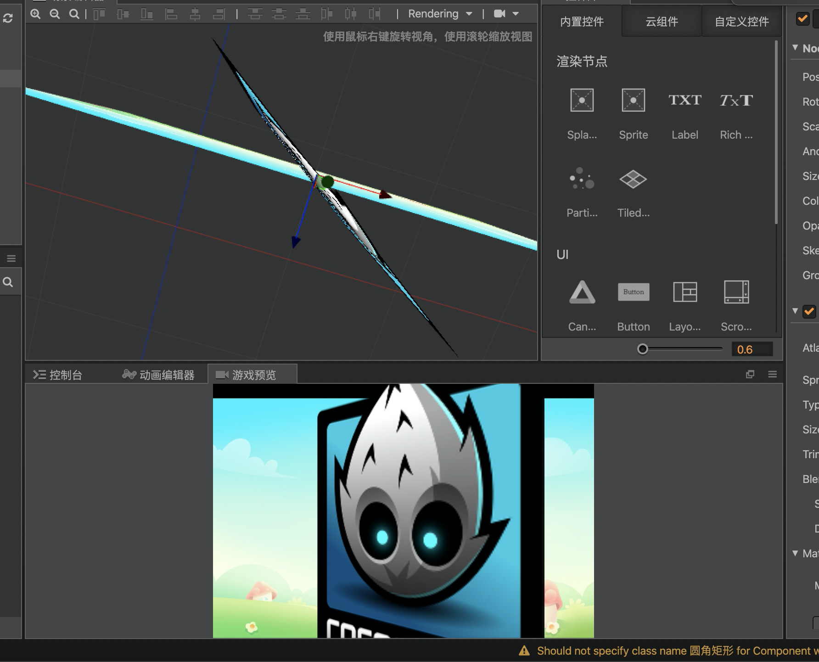The height and width of the screenshot is (662, 819).
Task: Select the Splash node icon
Action: [582, 100]
